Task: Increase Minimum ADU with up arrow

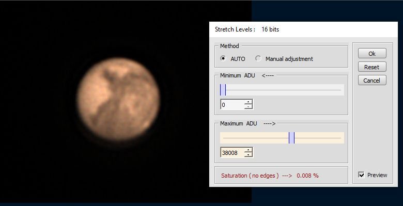Action: click(249, 102)
